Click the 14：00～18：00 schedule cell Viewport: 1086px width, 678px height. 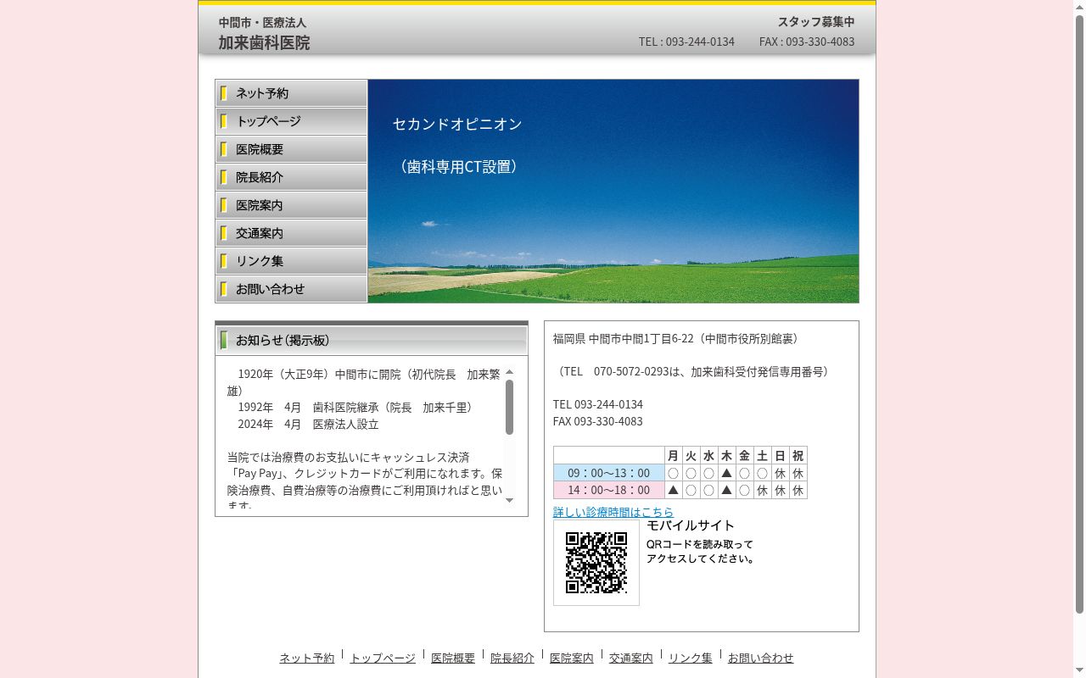tap(608, 490)
